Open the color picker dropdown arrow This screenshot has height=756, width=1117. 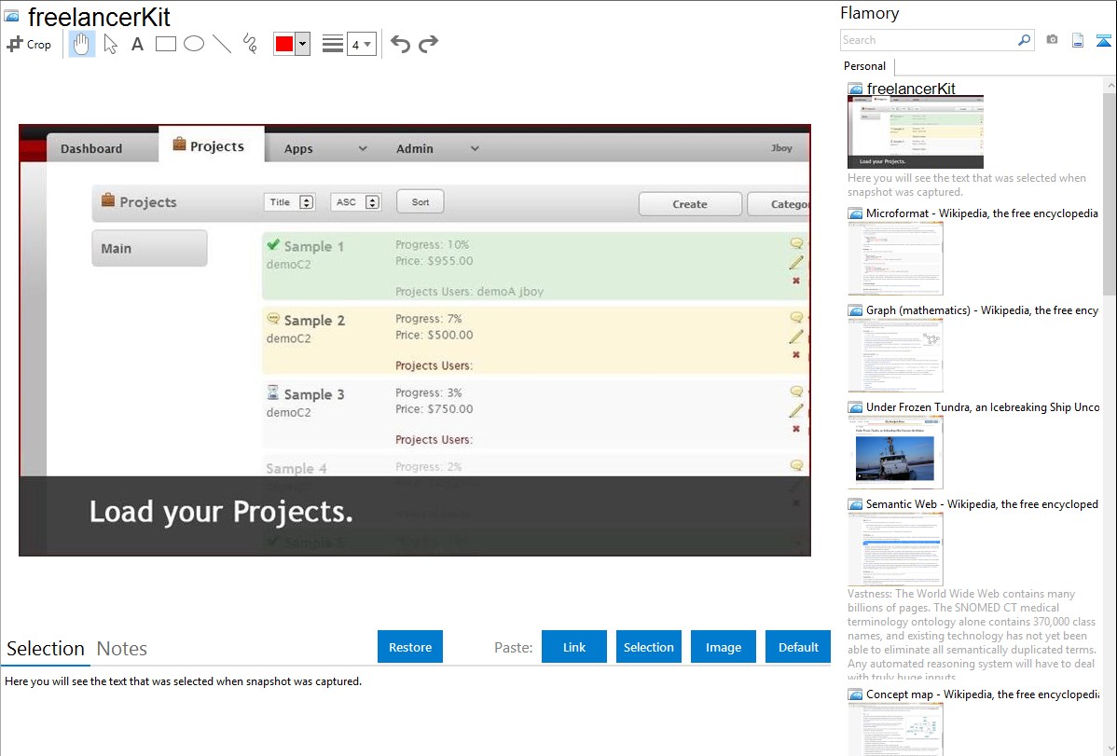pyautogui.click(x=303, y=44)
